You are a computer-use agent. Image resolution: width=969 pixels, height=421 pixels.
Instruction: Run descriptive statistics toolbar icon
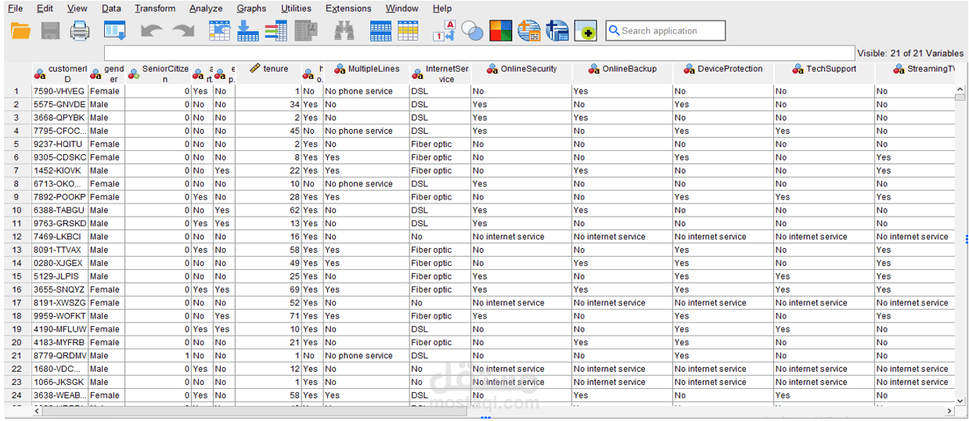tap(306, 31)
